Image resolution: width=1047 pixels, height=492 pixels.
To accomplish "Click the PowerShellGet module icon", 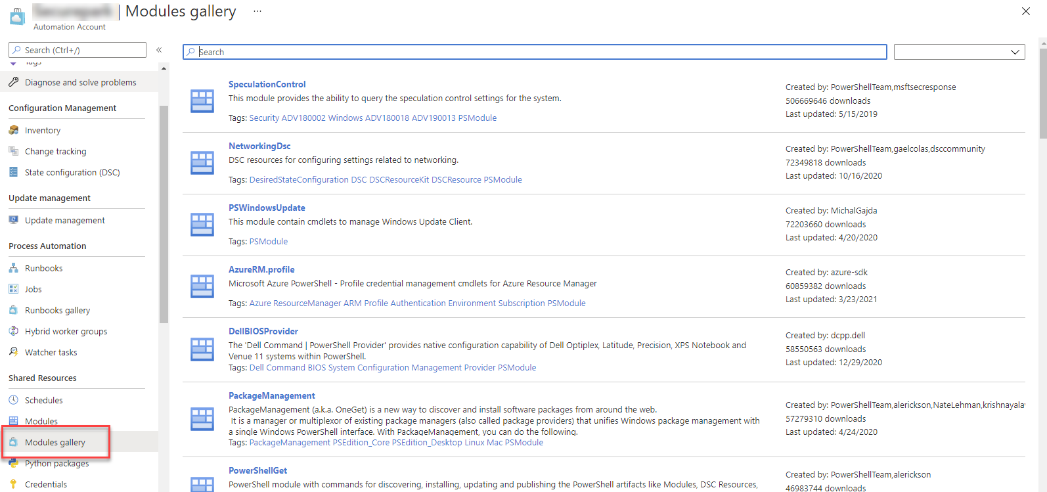I will [x=202, y=485].
